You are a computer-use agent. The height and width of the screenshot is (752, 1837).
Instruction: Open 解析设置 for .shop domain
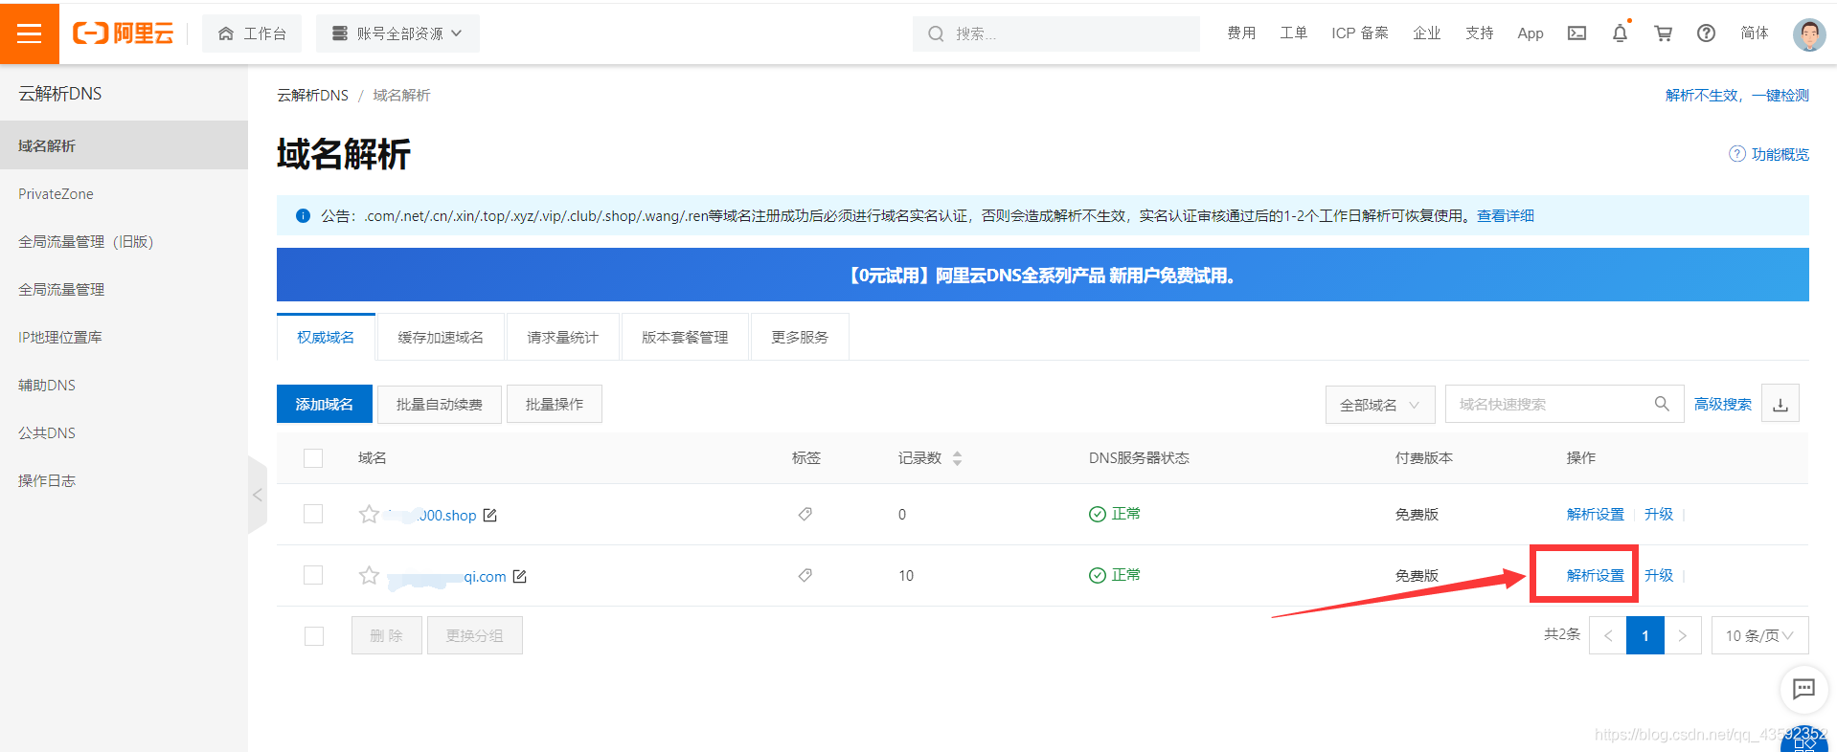(x=1595, y=514)
